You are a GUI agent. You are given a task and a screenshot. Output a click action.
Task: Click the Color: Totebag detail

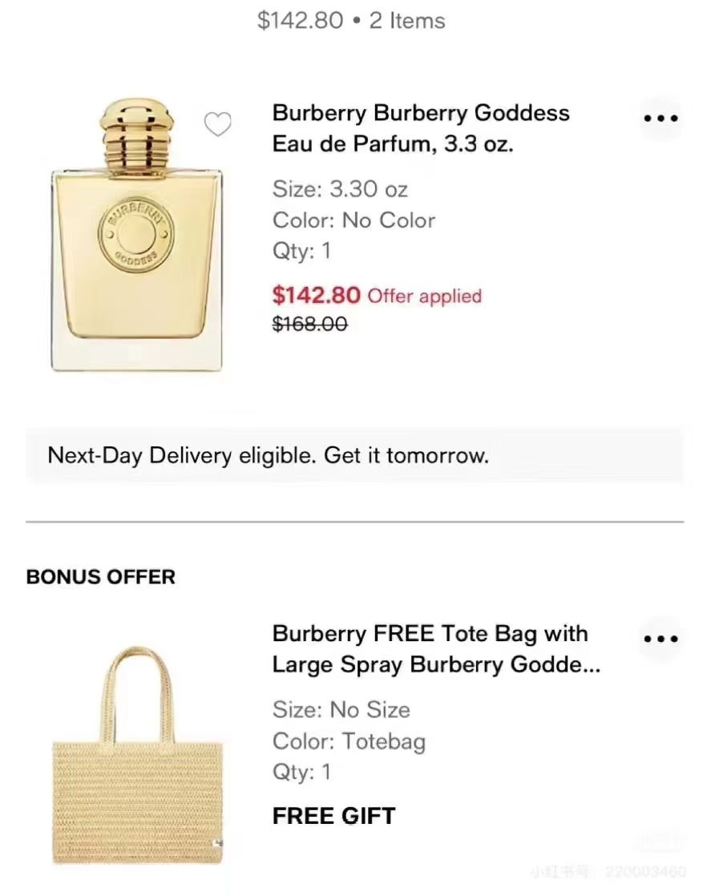pos(349,741)
